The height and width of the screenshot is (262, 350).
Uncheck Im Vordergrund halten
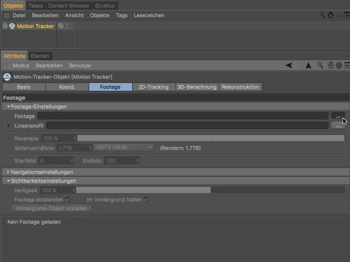click(146, 199)
